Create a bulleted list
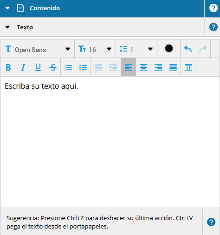The width and height of the screenshot is (220, 235). pyautogui.click(x=83, y=67)
